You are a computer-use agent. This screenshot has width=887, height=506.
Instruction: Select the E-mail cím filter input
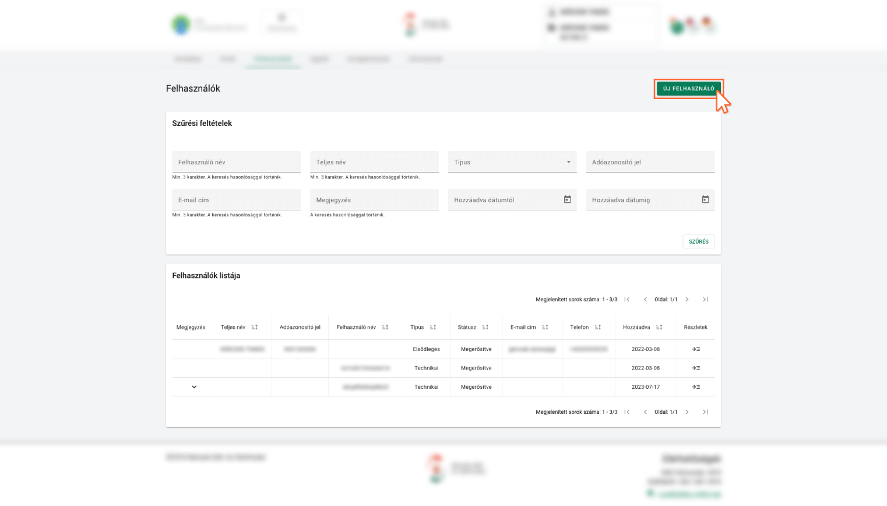point(236,200)
